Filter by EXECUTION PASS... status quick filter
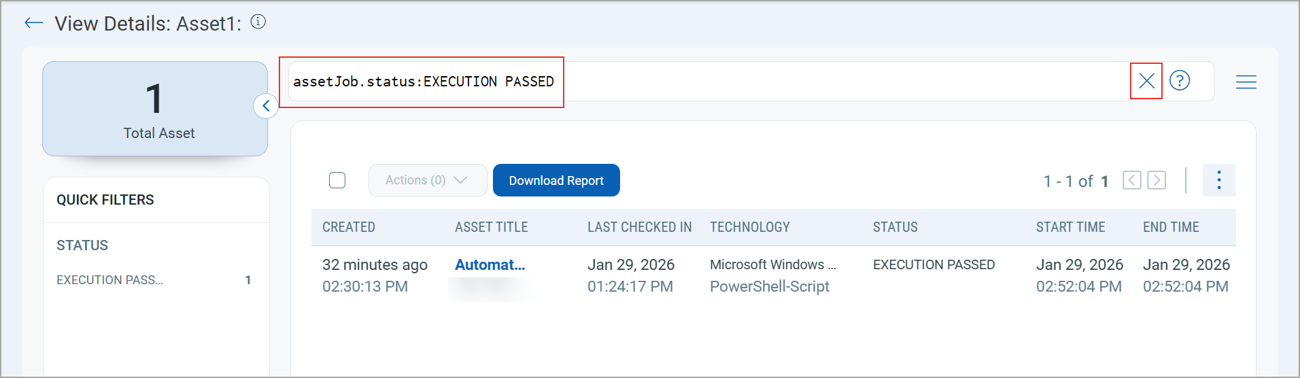 pyautogui.click(x=110, y=280)
